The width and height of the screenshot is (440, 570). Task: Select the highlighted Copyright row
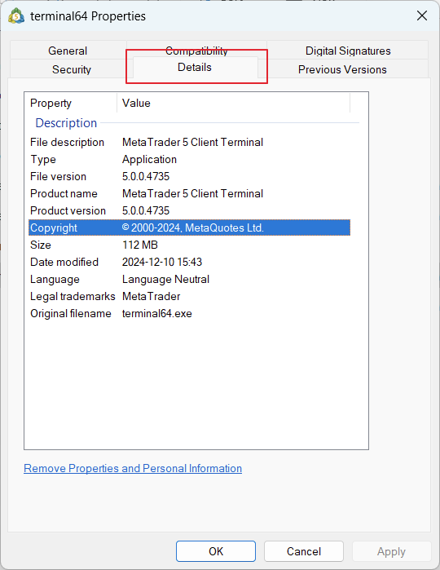[189, 228]
